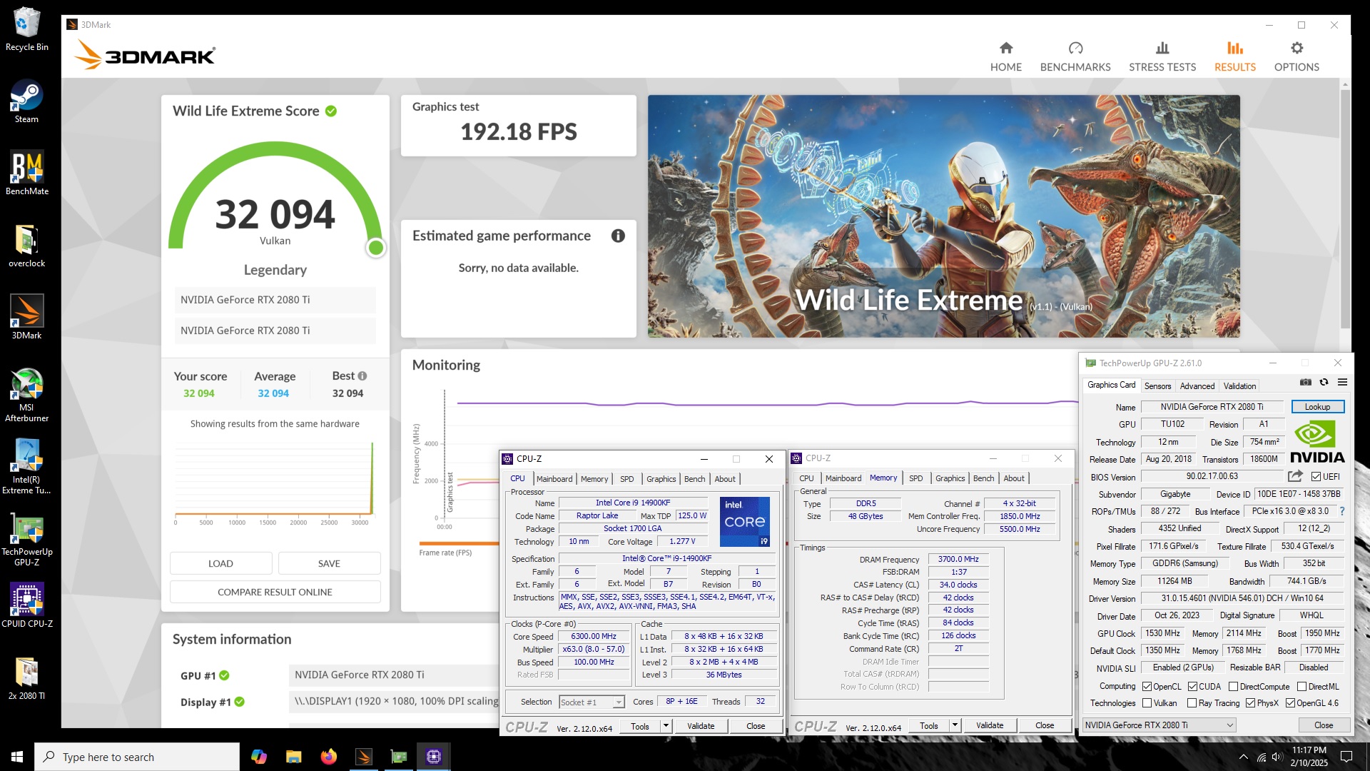Open the Copilot taskbar icon

coord(258,757)
